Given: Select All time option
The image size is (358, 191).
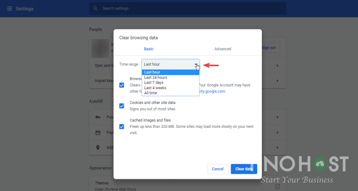Looking at the screenshot, I should 170,93.
